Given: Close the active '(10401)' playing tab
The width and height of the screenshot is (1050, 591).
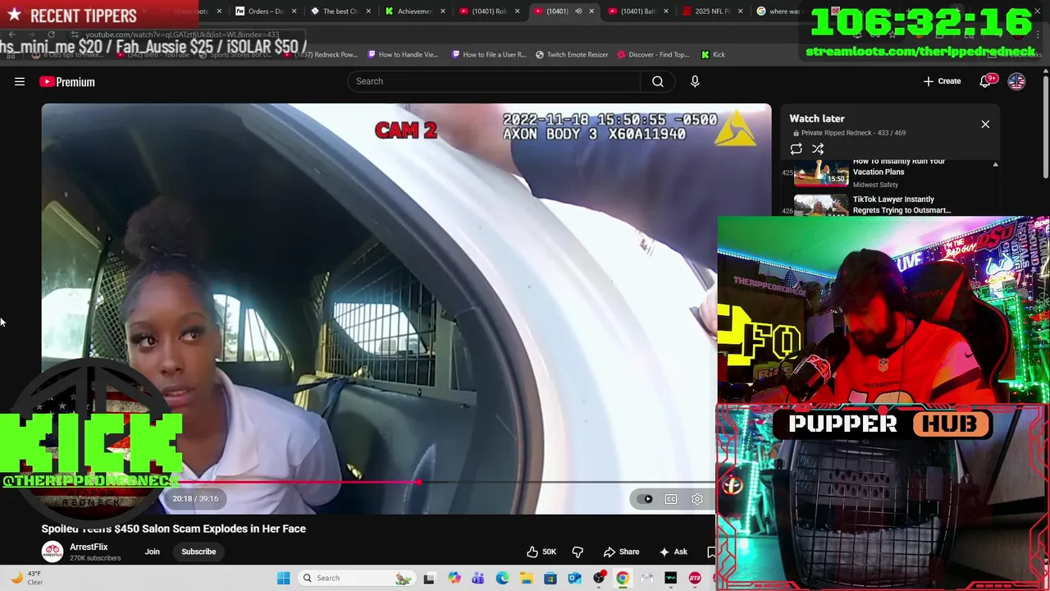Looking at the screenshot, I should [591, 11].
